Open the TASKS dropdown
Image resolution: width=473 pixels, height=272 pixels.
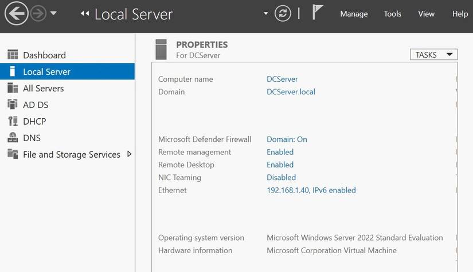433,55
